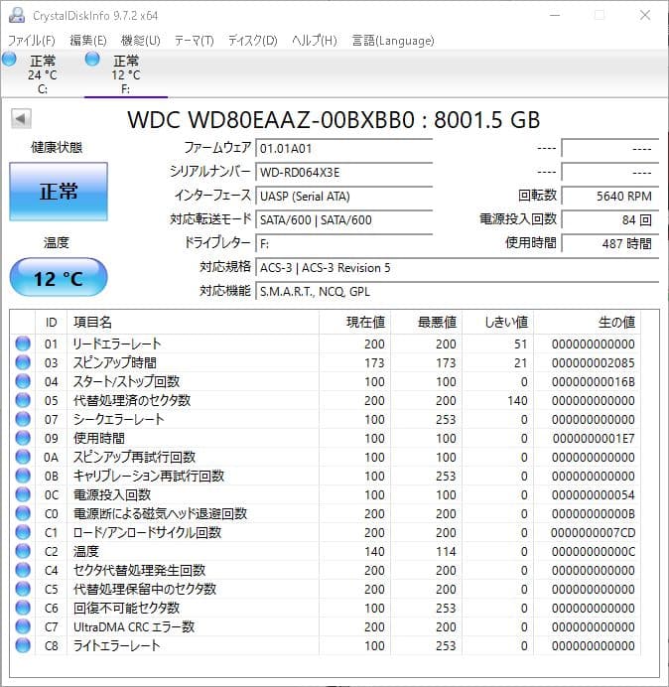The width and height of the screenshot is (669, 687).
Task: Click raw value 000000002085 in the spin-up row
Action: pyautogui.click(x=593, y=362)
